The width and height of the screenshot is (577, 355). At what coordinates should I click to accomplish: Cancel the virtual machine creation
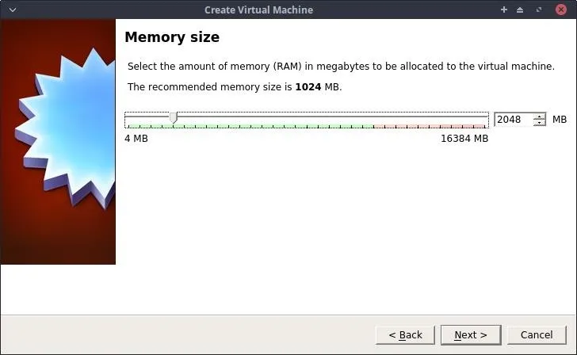pyautogui.click(x=537, y=334)
